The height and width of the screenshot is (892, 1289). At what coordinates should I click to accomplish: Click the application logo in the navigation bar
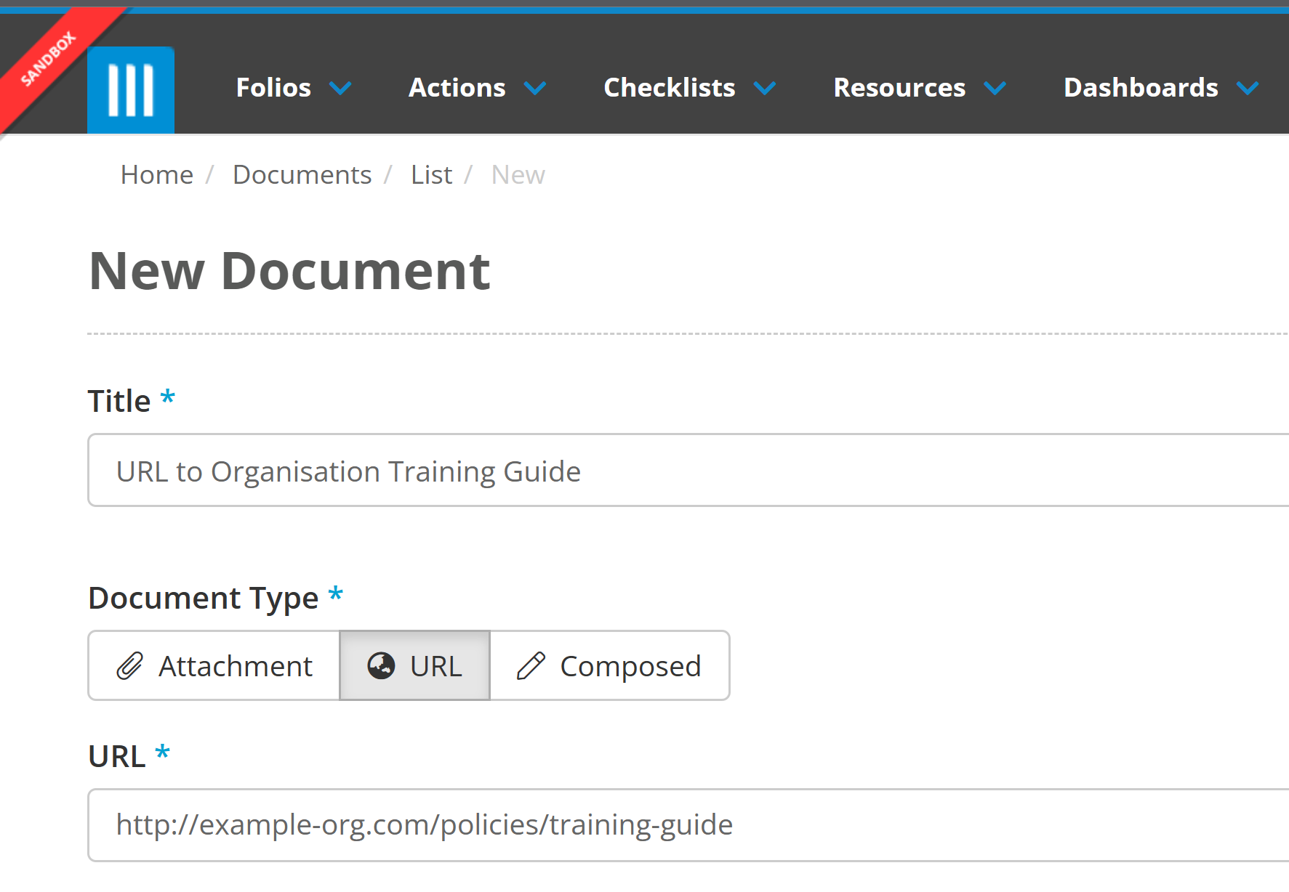[x=130, y=89]
